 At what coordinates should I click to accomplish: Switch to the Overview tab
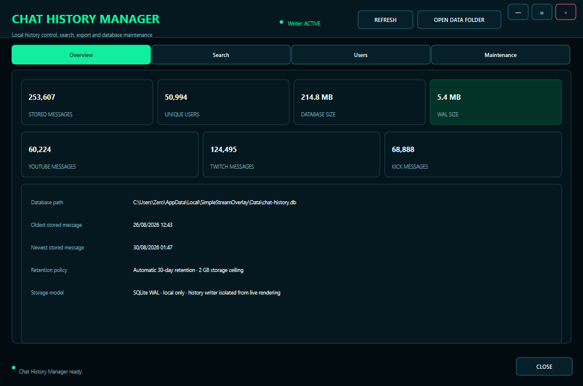81,55
